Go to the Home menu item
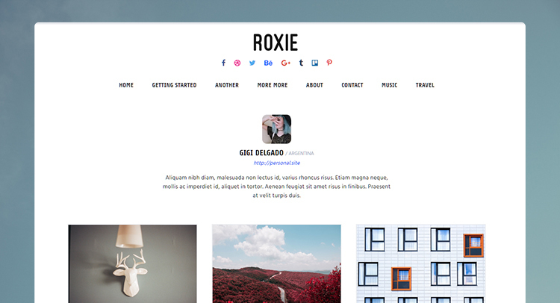 [x=126, y=85]
